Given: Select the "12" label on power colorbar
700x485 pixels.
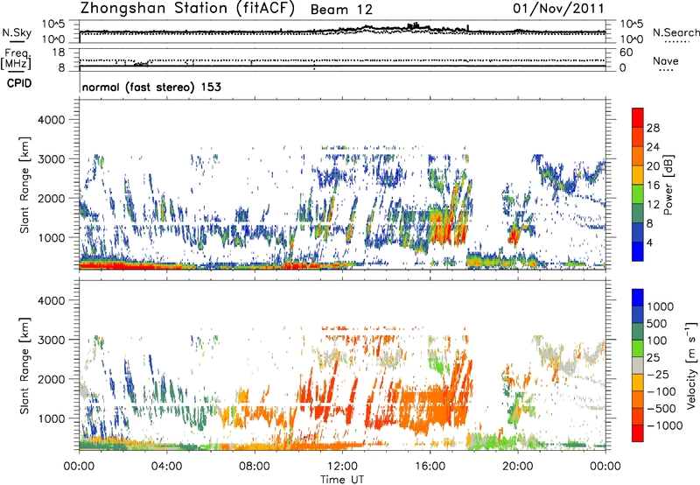Looking at the screenshot, I should [x=653, y=205].
